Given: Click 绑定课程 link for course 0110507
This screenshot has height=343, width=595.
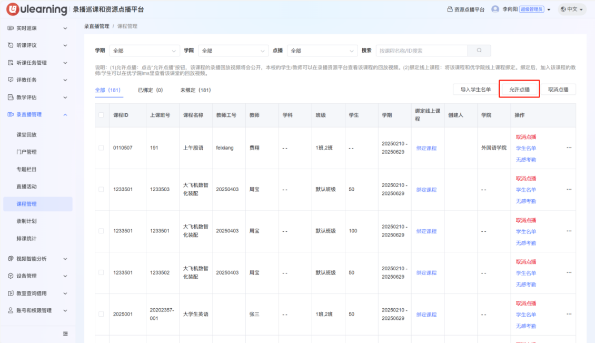Looking at the screenshot, I should pos(426,149).
